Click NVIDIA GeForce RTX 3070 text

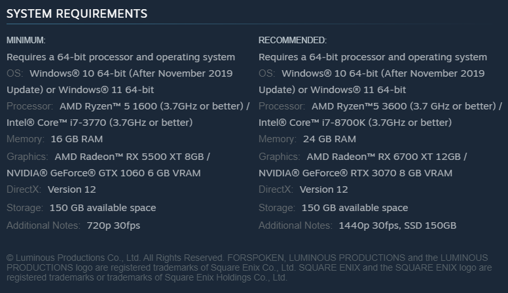355,173
